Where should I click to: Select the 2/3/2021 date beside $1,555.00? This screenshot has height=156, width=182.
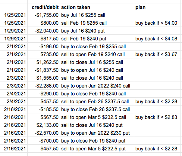coord(14,78)
